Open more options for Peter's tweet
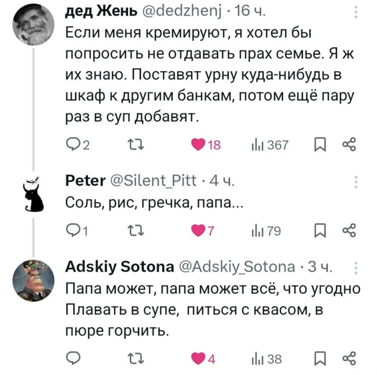377x375 pixels. (x=355, y=182)
